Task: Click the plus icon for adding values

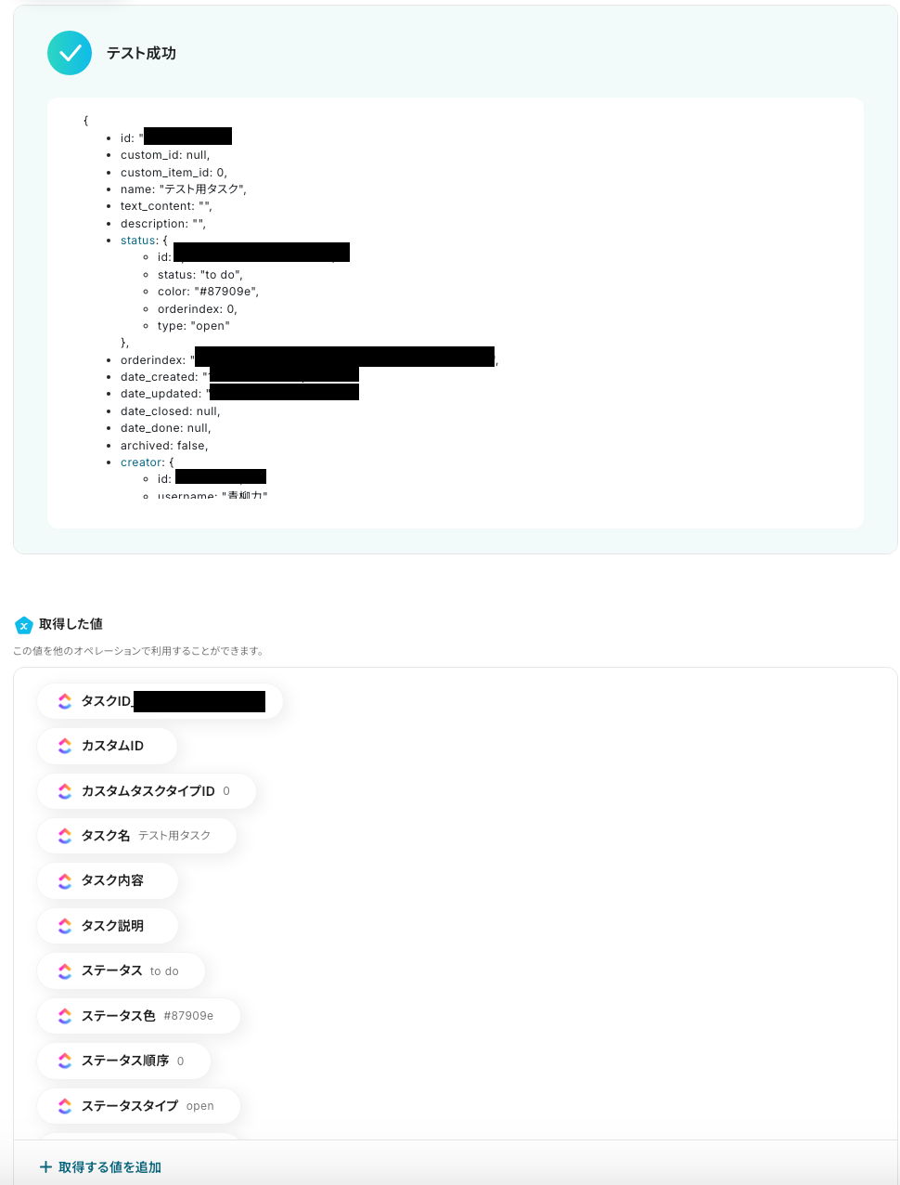Action: [45, 1167]
